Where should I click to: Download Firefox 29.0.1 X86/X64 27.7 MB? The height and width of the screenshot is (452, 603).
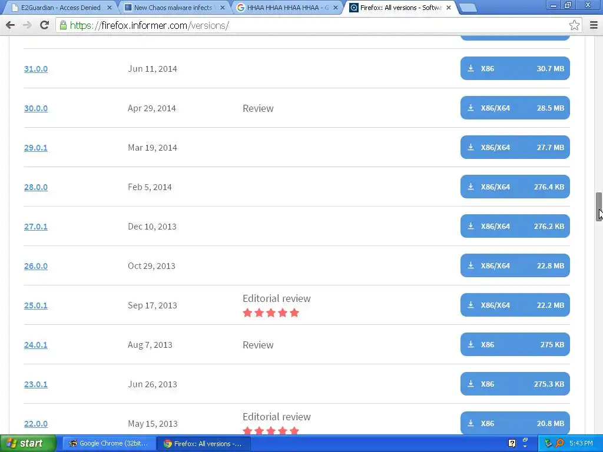[515, 147]
